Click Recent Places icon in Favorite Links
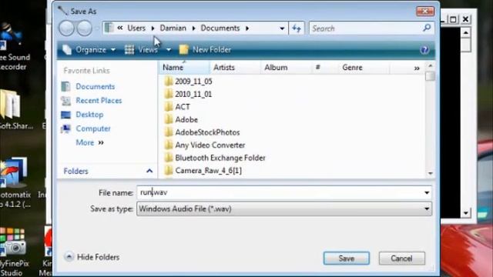Image resolution: width=493 pixels, height=277 pixels. 65,101
